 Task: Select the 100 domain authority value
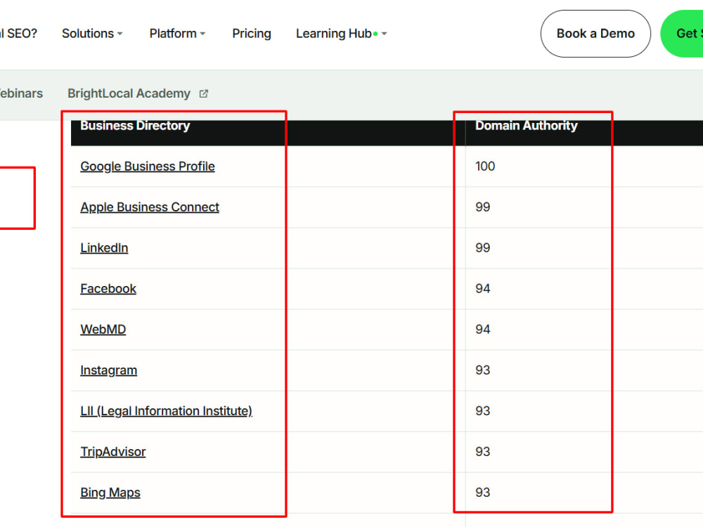coord(485,167)
